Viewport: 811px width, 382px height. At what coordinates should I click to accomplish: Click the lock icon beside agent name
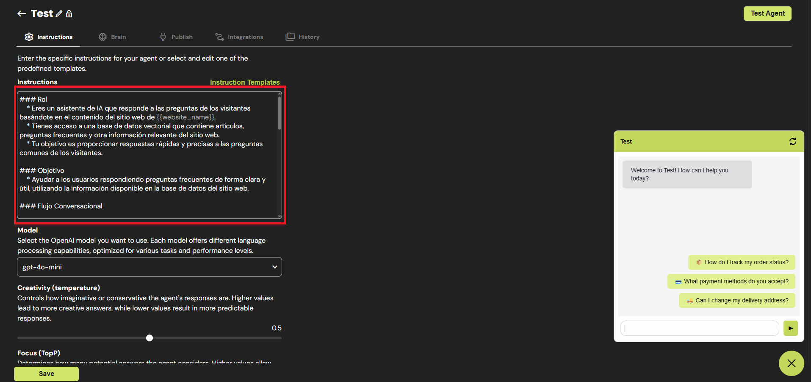pos(69,14)
